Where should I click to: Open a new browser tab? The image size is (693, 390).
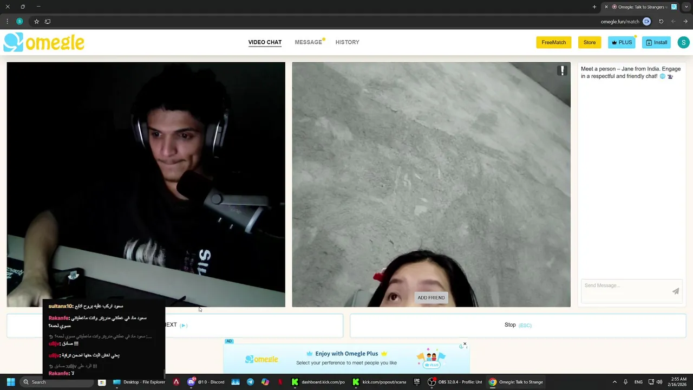point(594,7)
